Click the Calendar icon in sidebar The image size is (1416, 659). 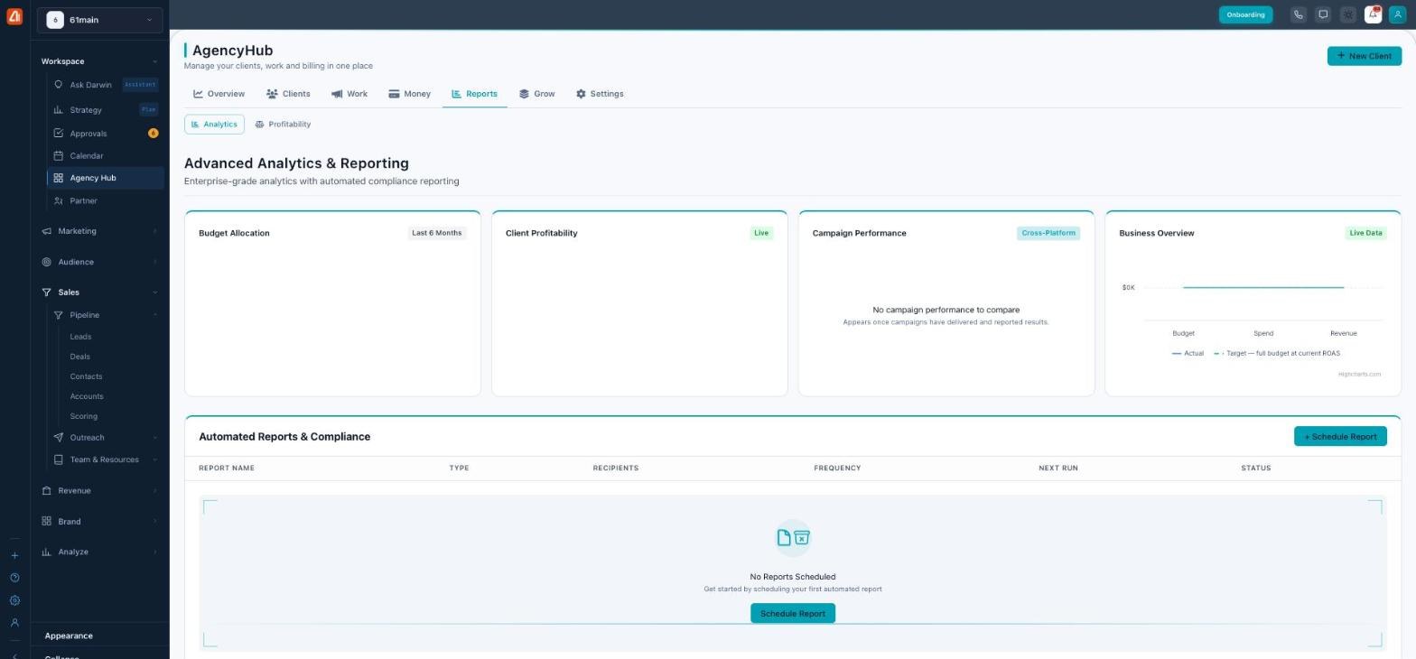point(59,156)
